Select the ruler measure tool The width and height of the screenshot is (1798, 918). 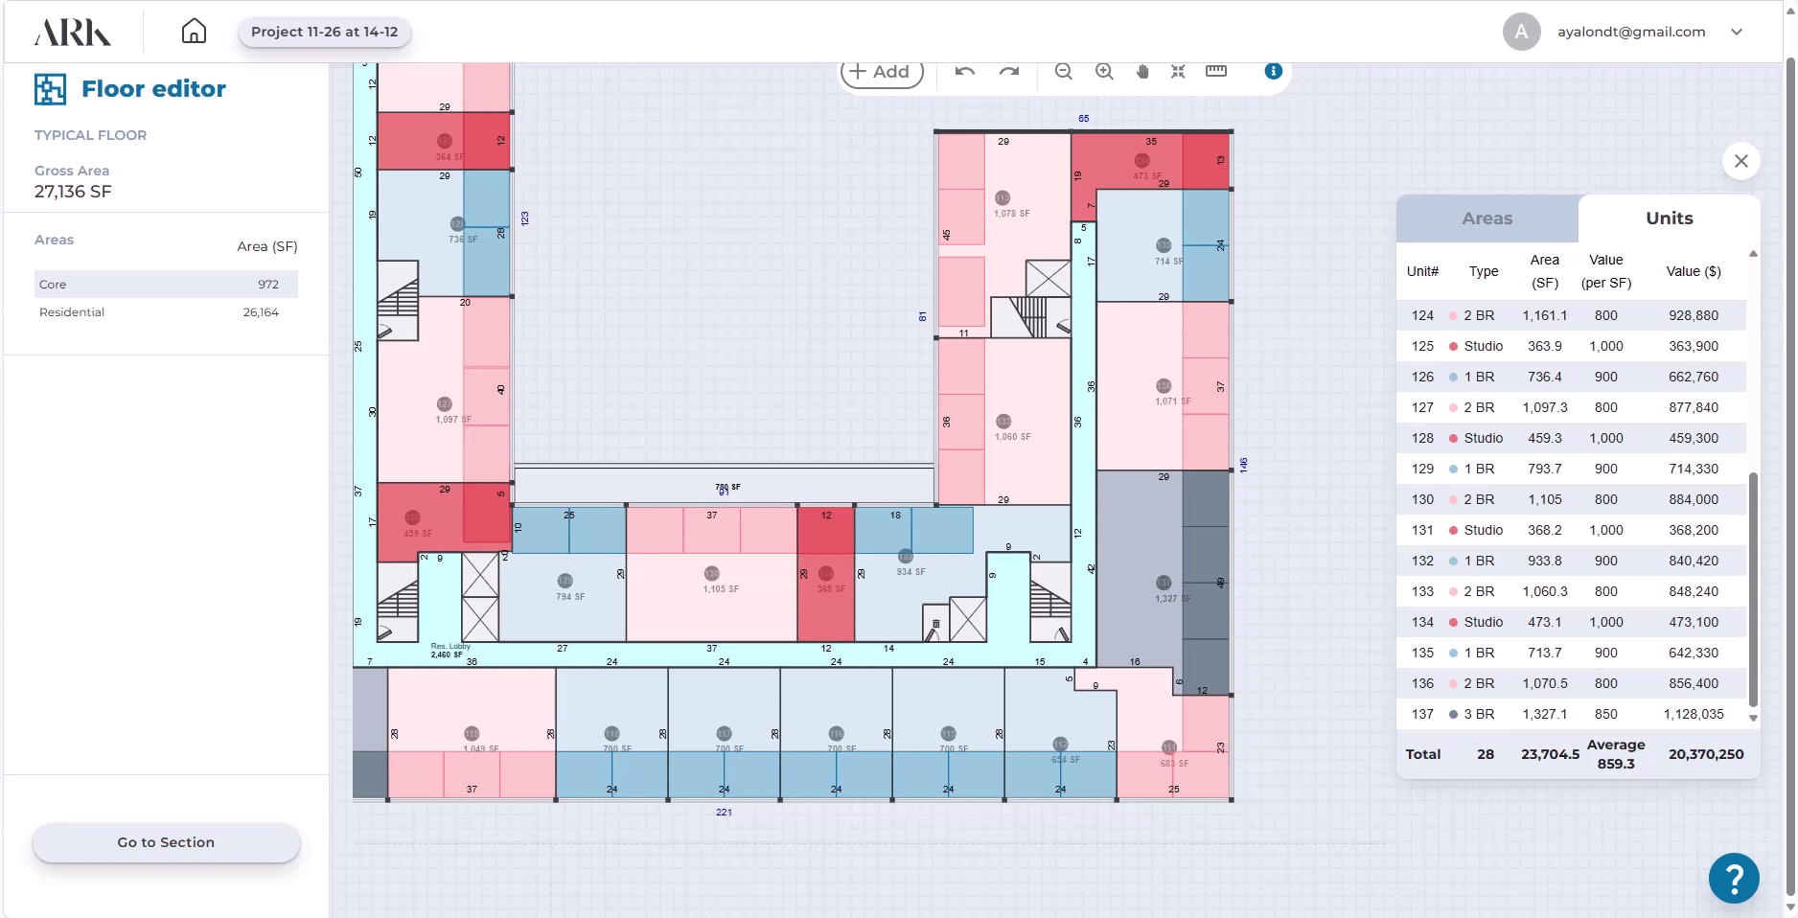coord(1216,72)
